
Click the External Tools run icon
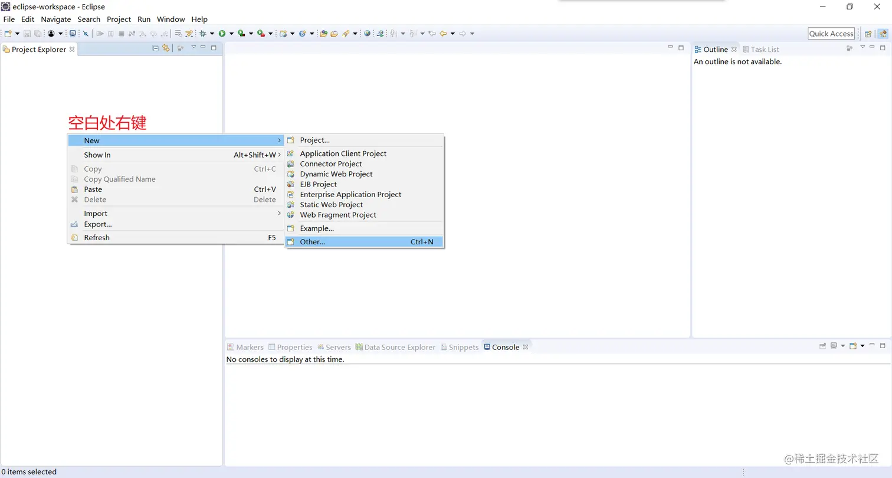(x=261, y=34)
